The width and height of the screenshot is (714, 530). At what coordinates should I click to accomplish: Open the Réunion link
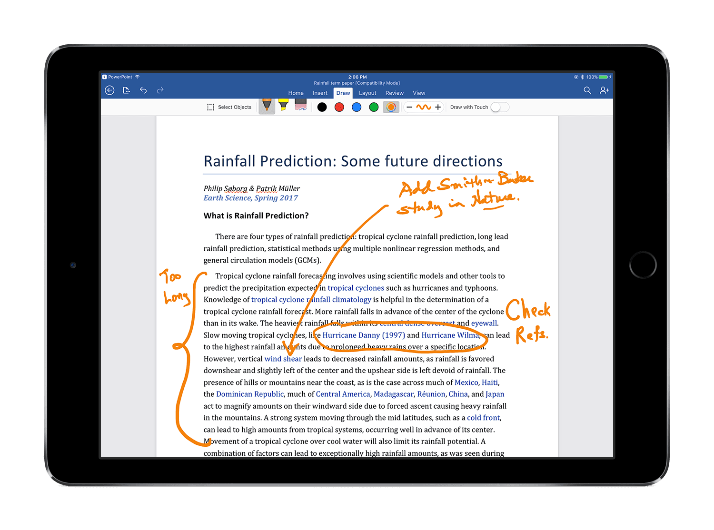point(431,394)
